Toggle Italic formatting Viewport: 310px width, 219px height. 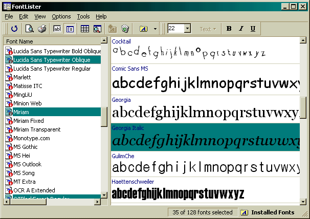[241, 29]
